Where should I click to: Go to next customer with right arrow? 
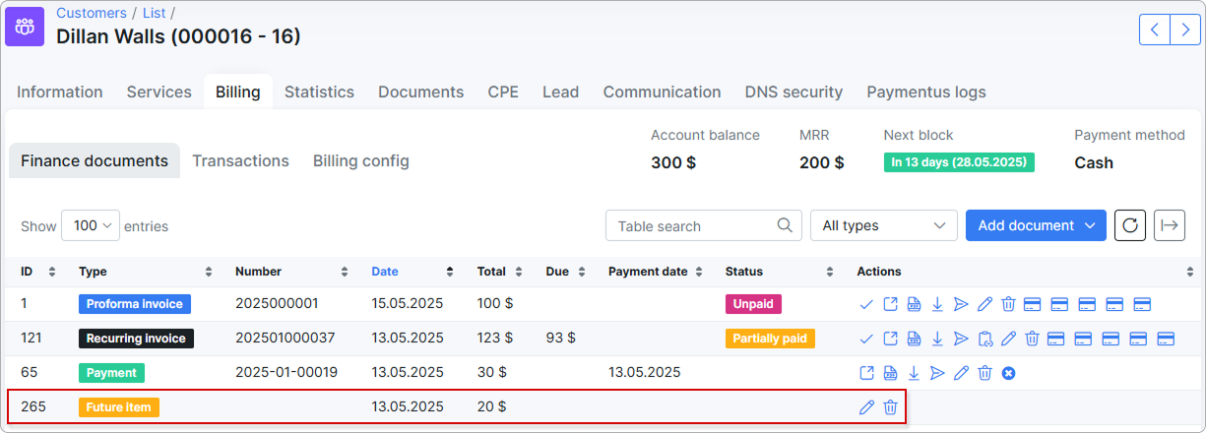pyautogui.click(x=1185, y=29)
